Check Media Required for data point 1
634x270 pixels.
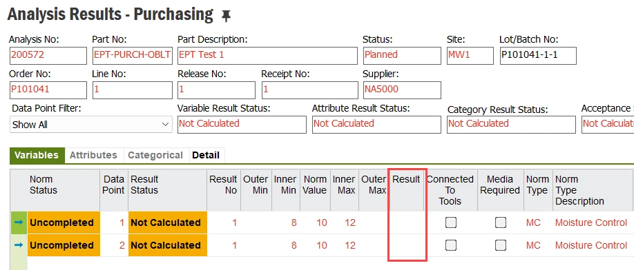(x=501, y=222)
